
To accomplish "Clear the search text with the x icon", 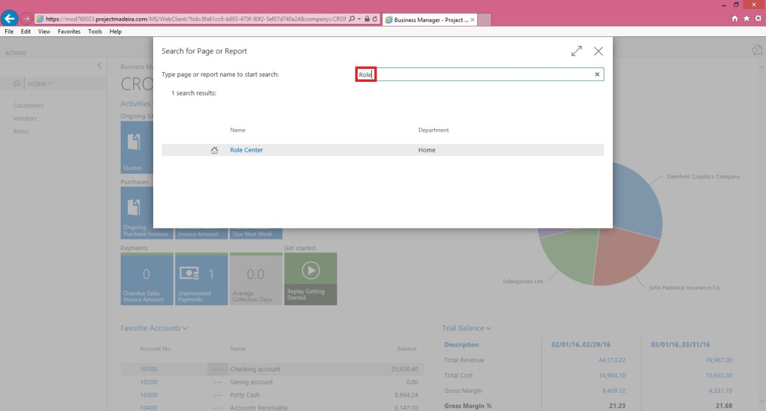I will click(597, 75).
